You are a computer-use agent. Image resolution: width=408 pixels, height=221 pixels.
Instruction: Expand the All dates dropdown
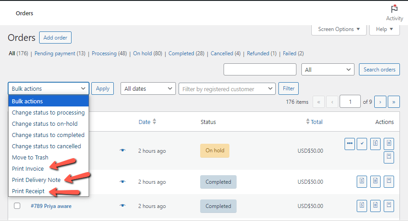pyautogui.click(x=148, y=89)
